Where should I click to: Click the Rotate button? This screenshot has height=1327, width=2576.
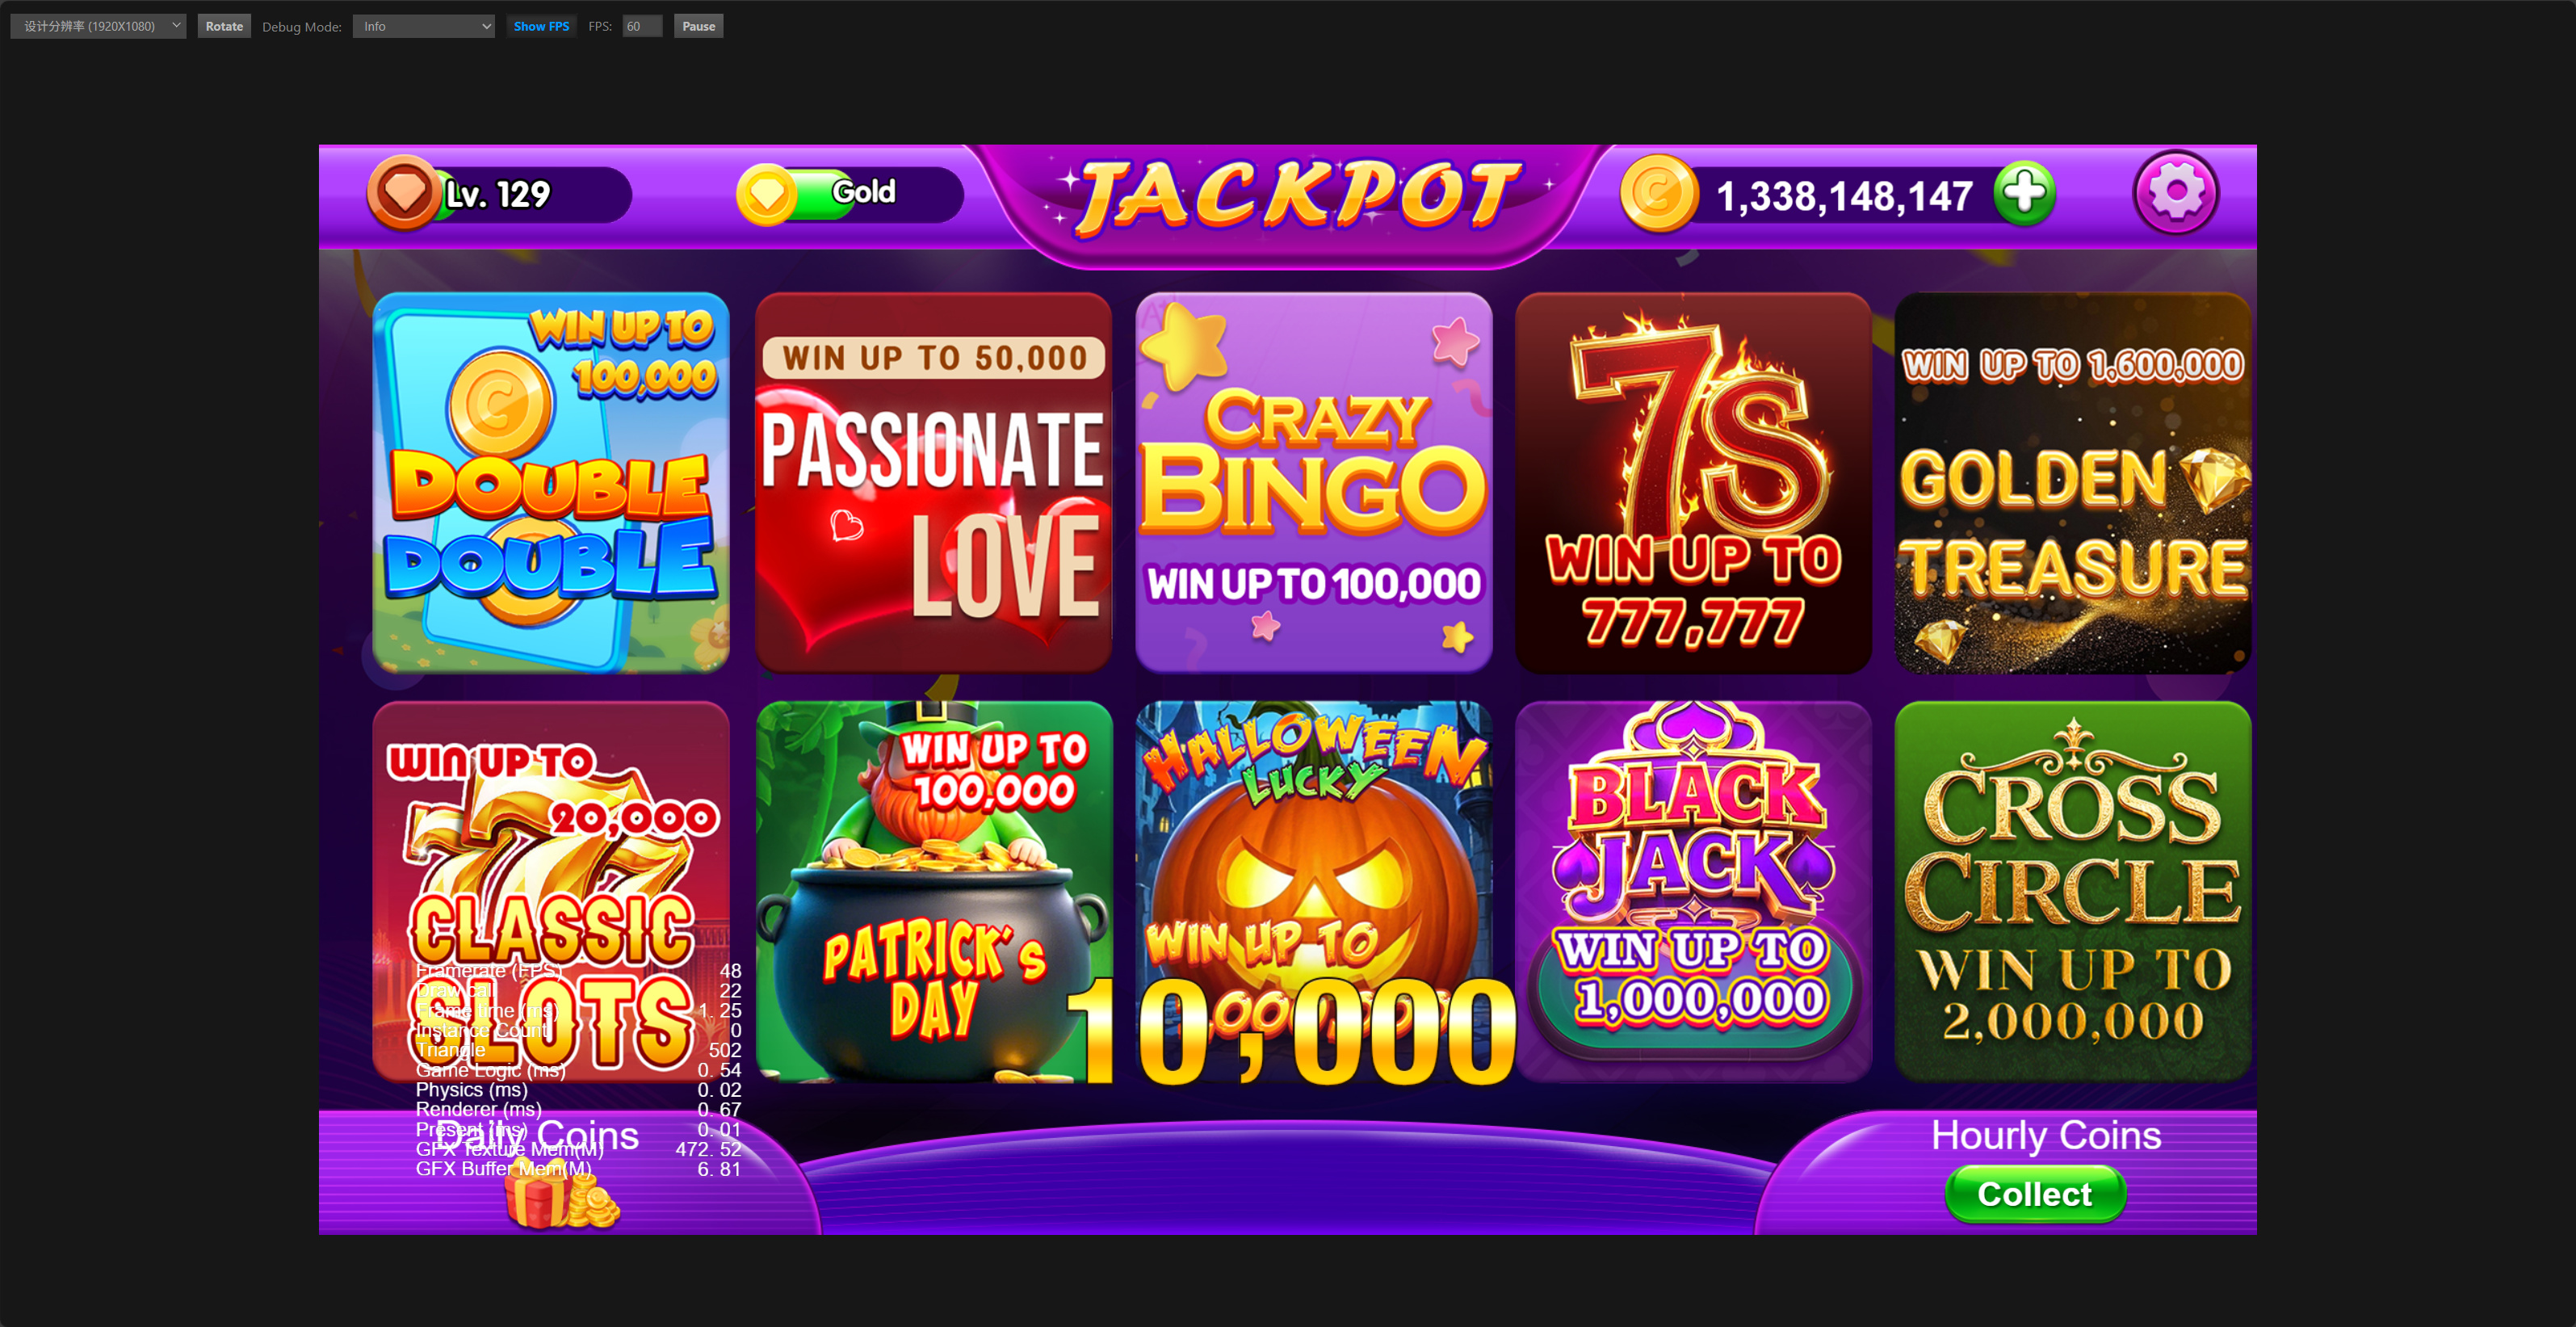coord(224,26)
